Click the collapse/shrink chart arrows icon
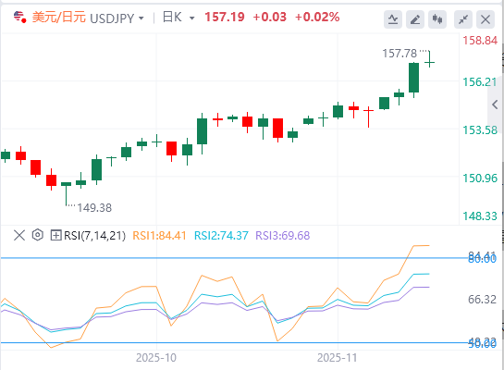This screenshot has height=370, width=504. (x=463, y=19)
